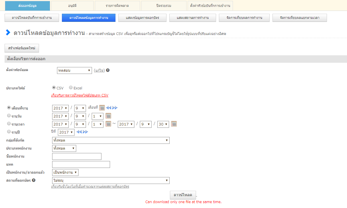The image size is (347, 208).
Task: Click previous month arrows in เดือนที่ระบุ row
Action: click(x=109, y=108)
